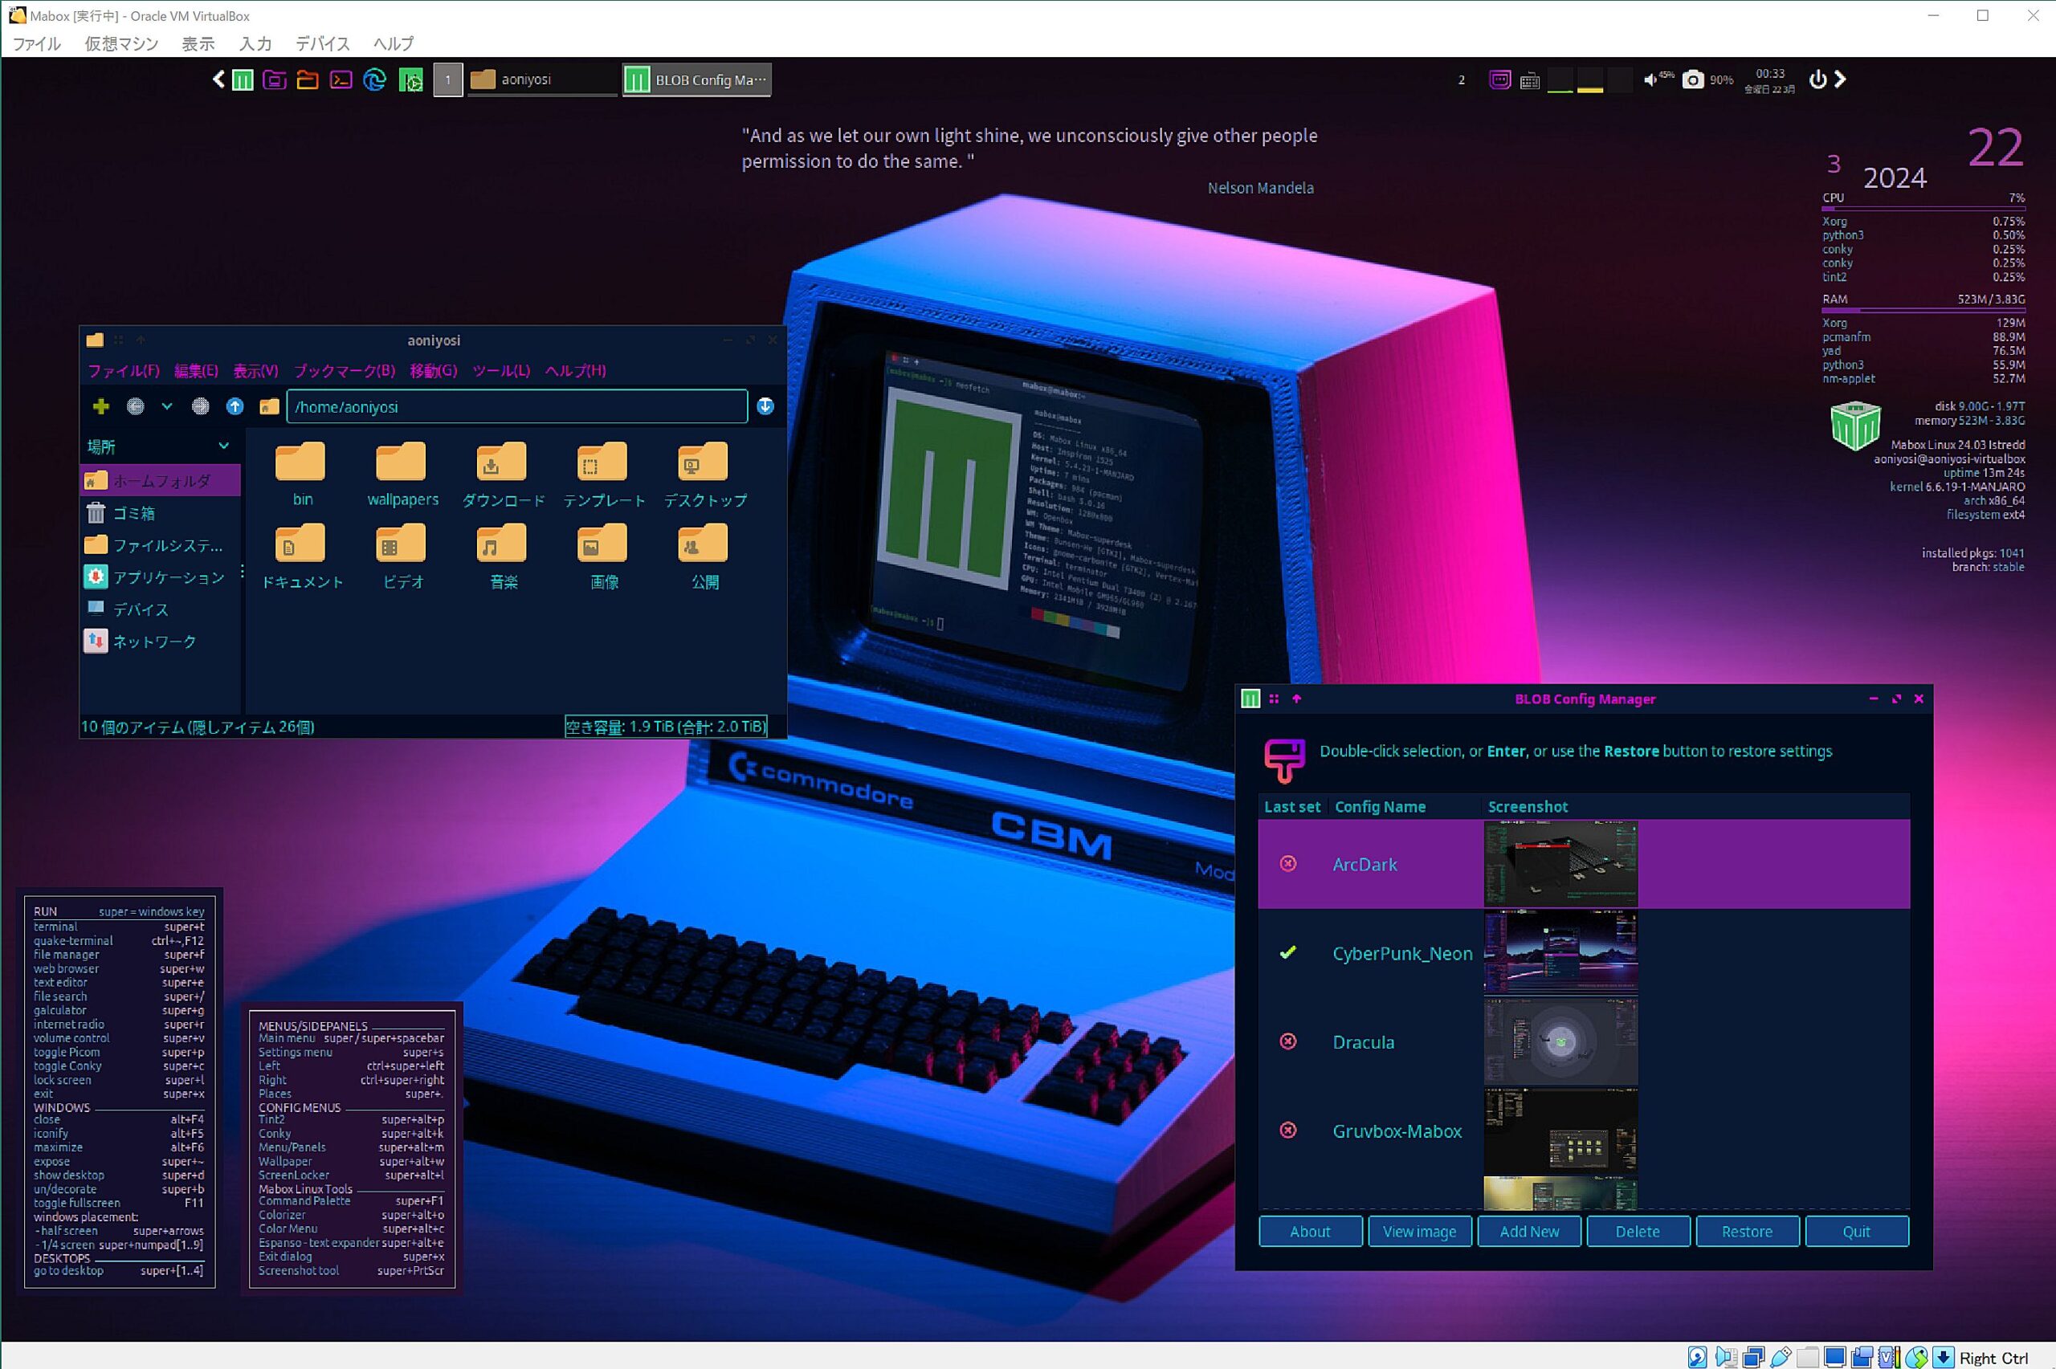Click VirtualBox audio status icon
The width and height of the screenshot is (2056, 1369).
[x=1726, y=1357]
